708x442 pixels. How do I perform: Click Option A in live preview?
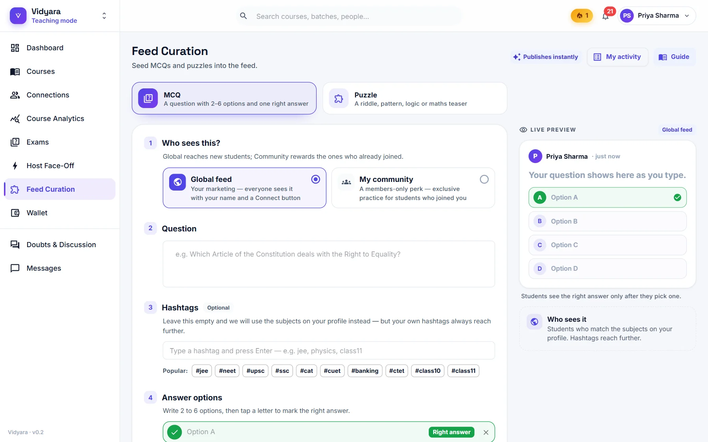tap(608, 197)
